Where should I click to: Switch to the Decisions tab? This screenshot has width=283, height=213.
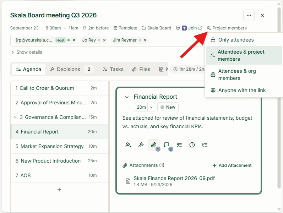point(72,69)
